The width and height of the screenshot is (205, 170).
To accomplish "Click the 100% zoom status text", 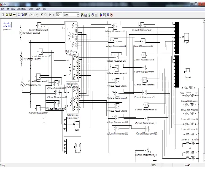I will click(154, 165).
